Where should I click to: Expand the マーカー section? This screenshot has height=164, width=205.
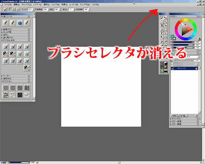point(2,76)
